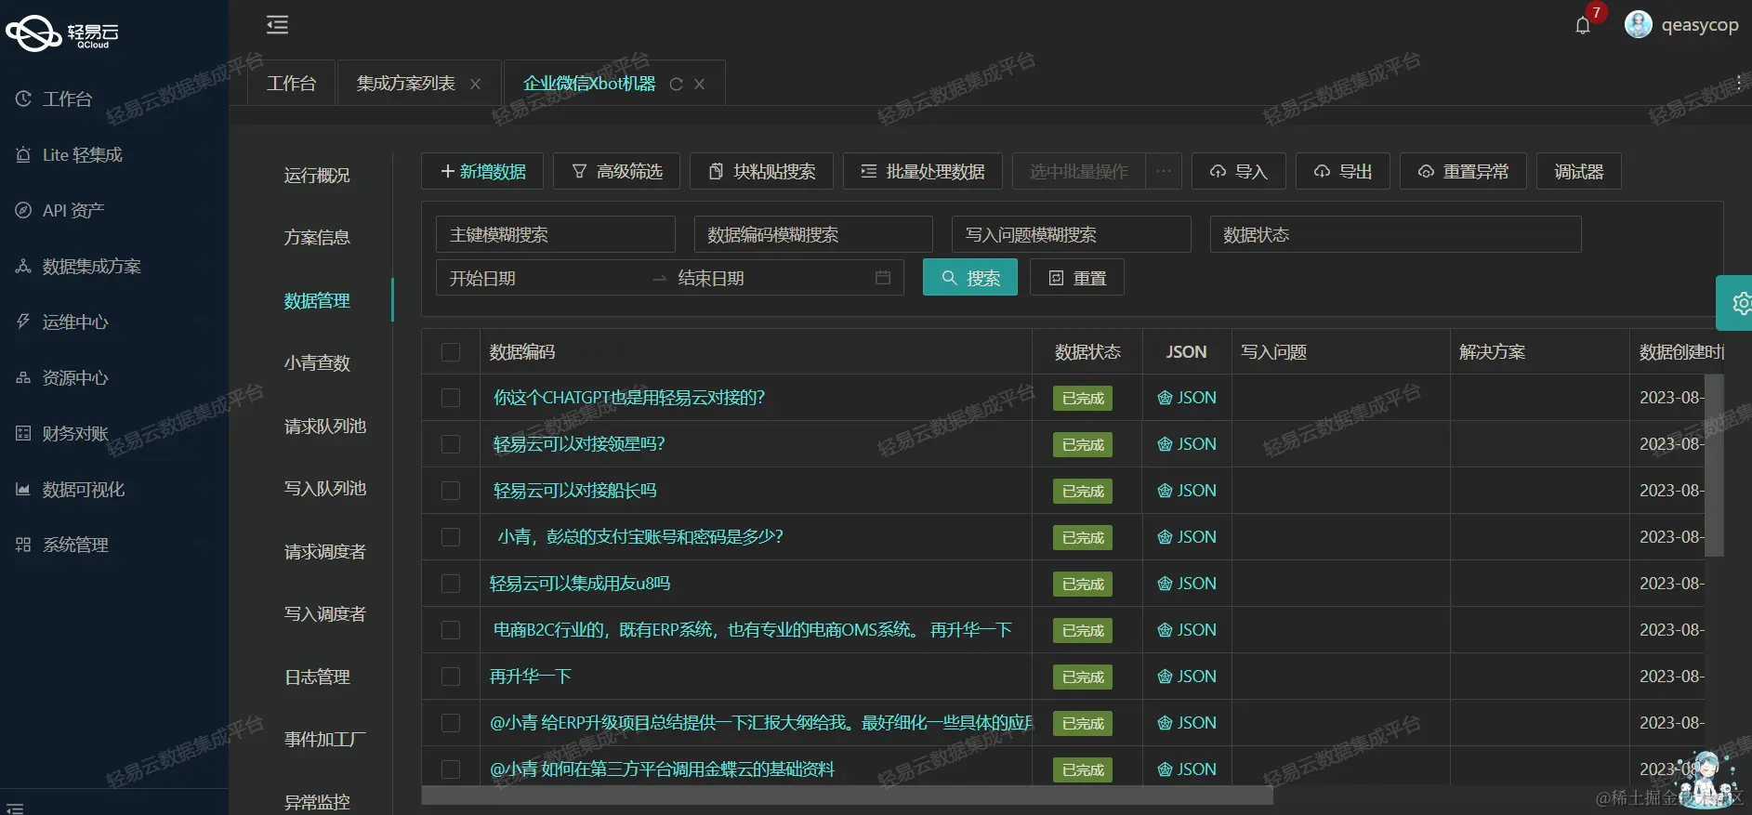
Task: Open 方案信息 section
Action: (317, 238)
